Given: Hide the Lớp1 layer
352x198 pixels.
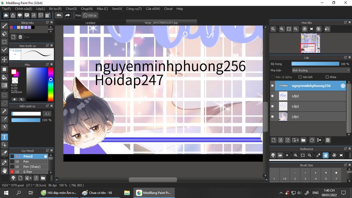Looking at the screenshot, I should tap(272, 117).
